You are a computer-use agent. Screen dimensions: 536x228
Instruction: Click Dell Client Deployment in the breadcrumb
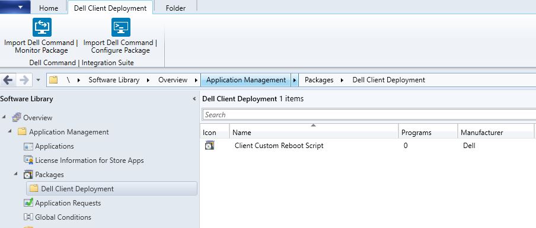click(x=389, y=80)
